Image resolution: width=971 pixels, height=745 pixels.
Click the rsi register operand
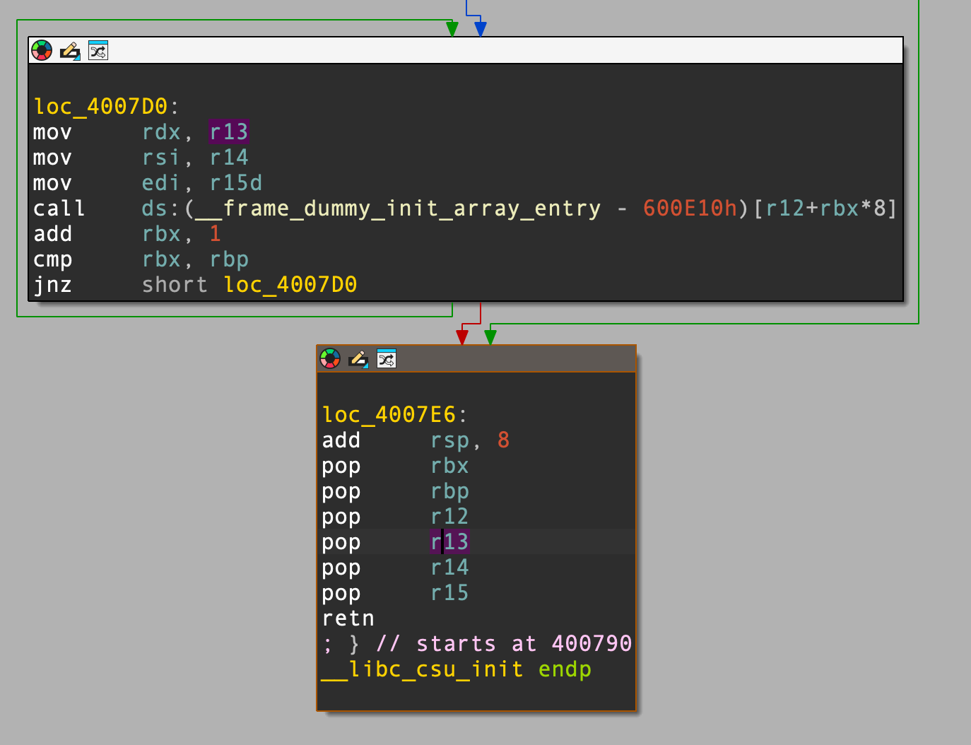[161, 158]
